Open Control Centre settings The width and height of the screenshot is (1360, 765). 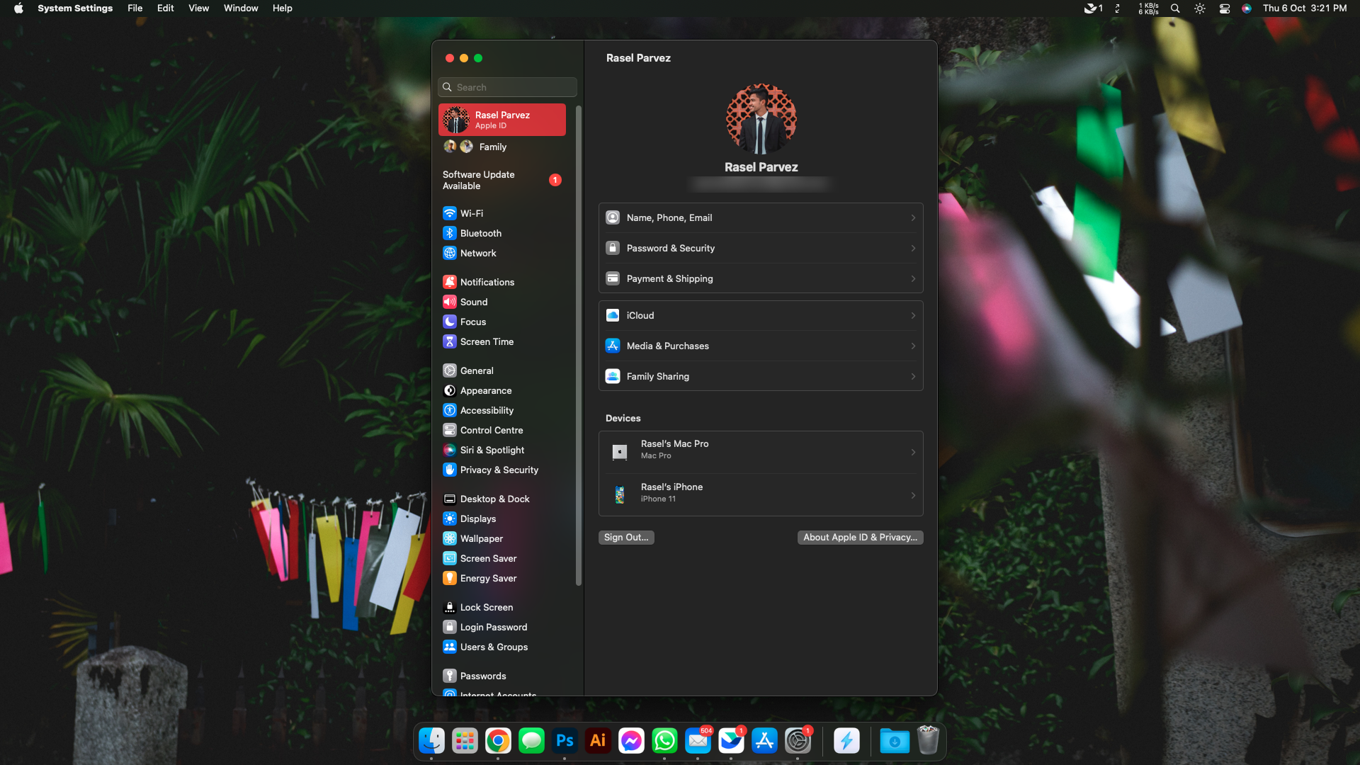pyautogui.click(x=501, y=430)
